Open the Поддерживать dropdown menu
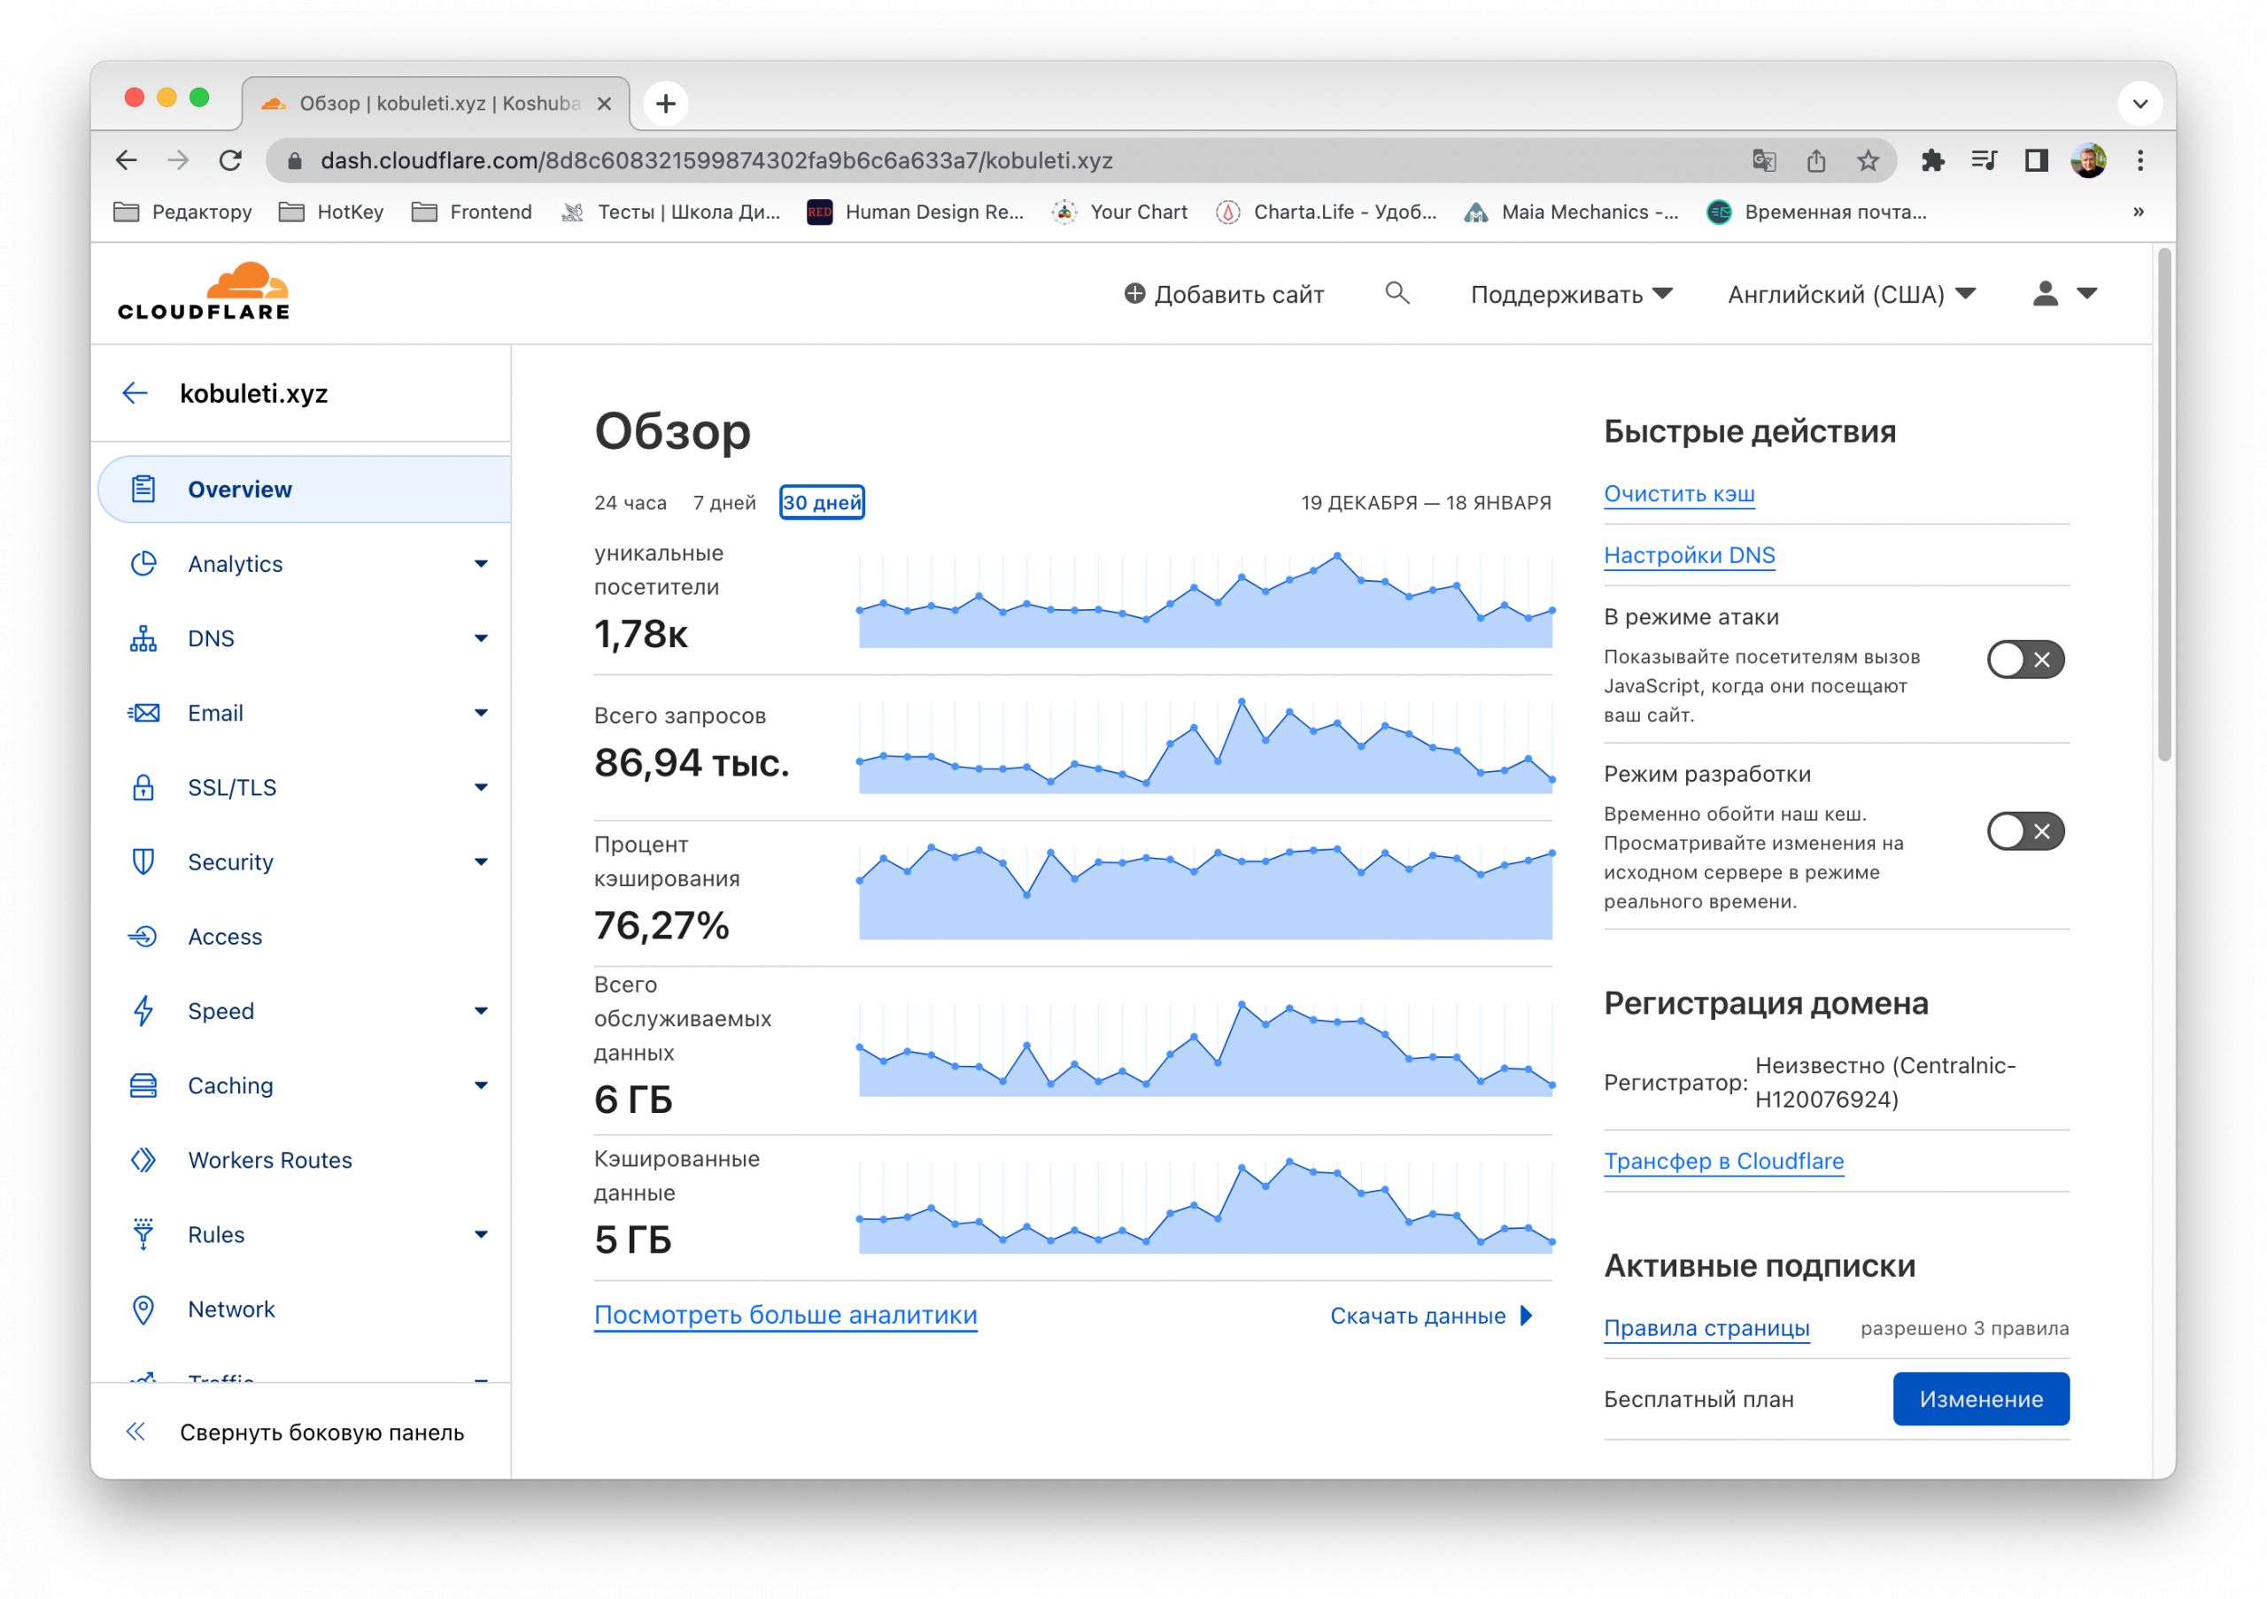Screen dimensions: 2267x1599 coord(1571,294)
